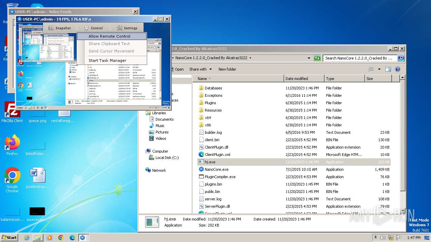Viewport: 431px width, 242px height.
Task: Open the Share with dropdown
Action: [200, 69]
